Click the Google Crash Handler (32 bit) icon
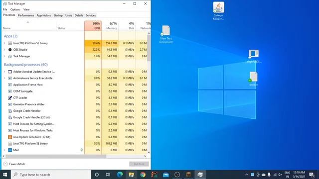This screenshot has width=319, height=179. (10, 117)
